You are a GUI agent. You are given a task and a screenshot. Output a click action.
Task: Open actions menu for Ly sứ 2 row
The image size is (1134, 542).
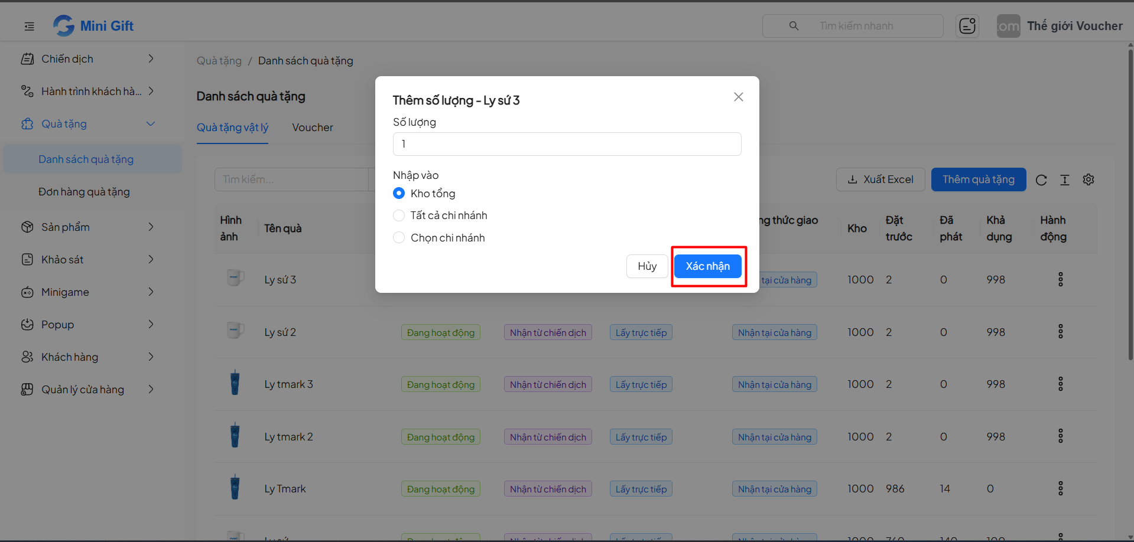coord(1061,331)
